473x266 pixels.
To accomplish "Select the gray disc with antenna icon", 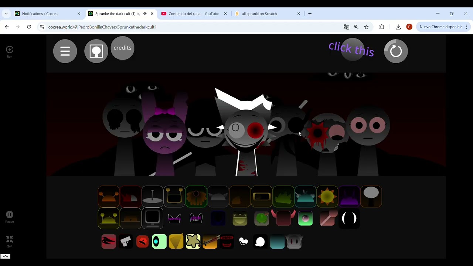I will 152,197.
